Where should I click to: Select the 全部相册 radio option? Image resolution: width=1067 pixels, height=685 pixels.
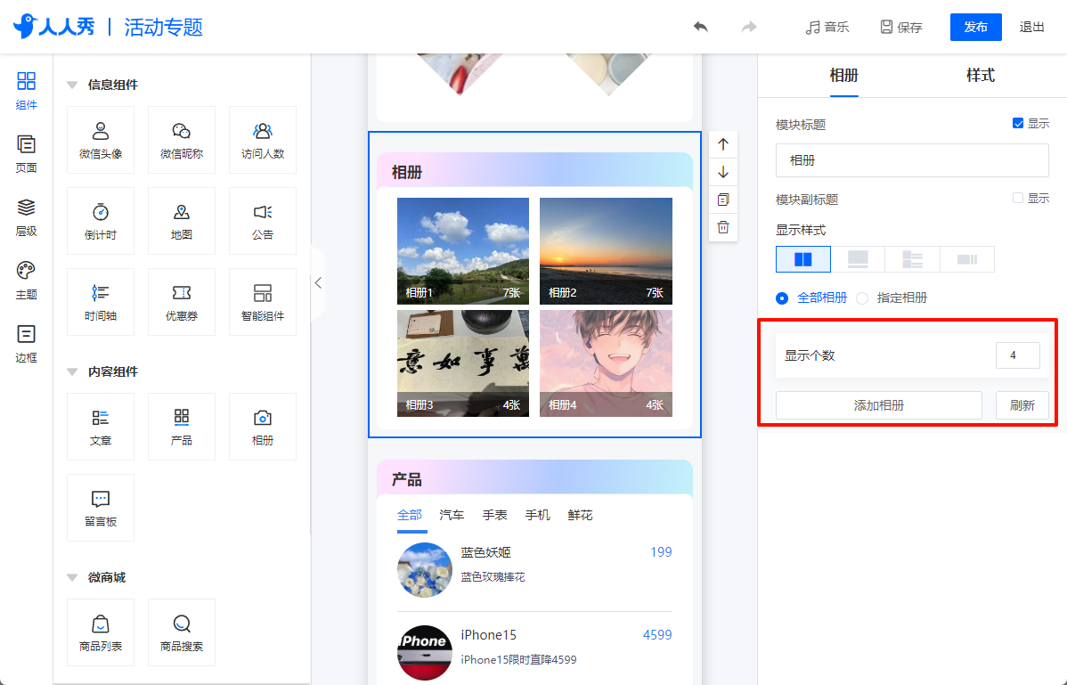coord(782,298)
